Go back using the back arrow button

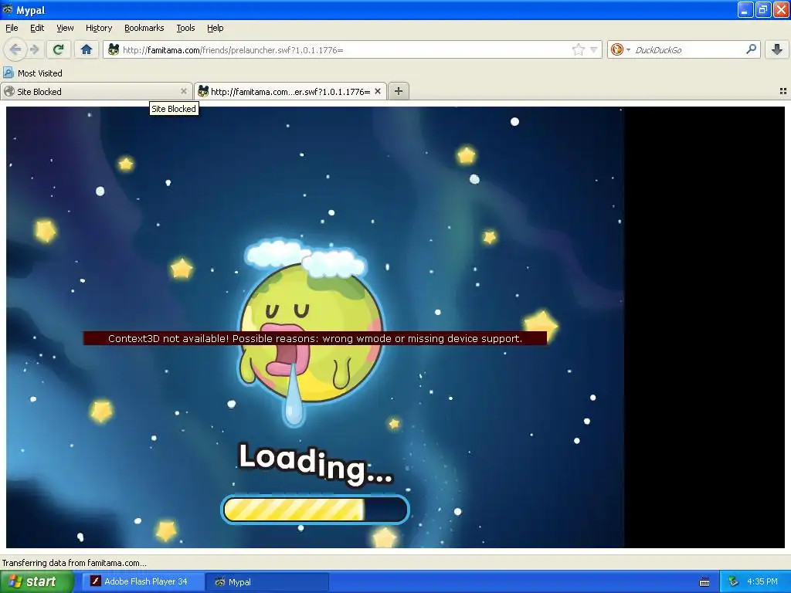click(x=15, y=49)
